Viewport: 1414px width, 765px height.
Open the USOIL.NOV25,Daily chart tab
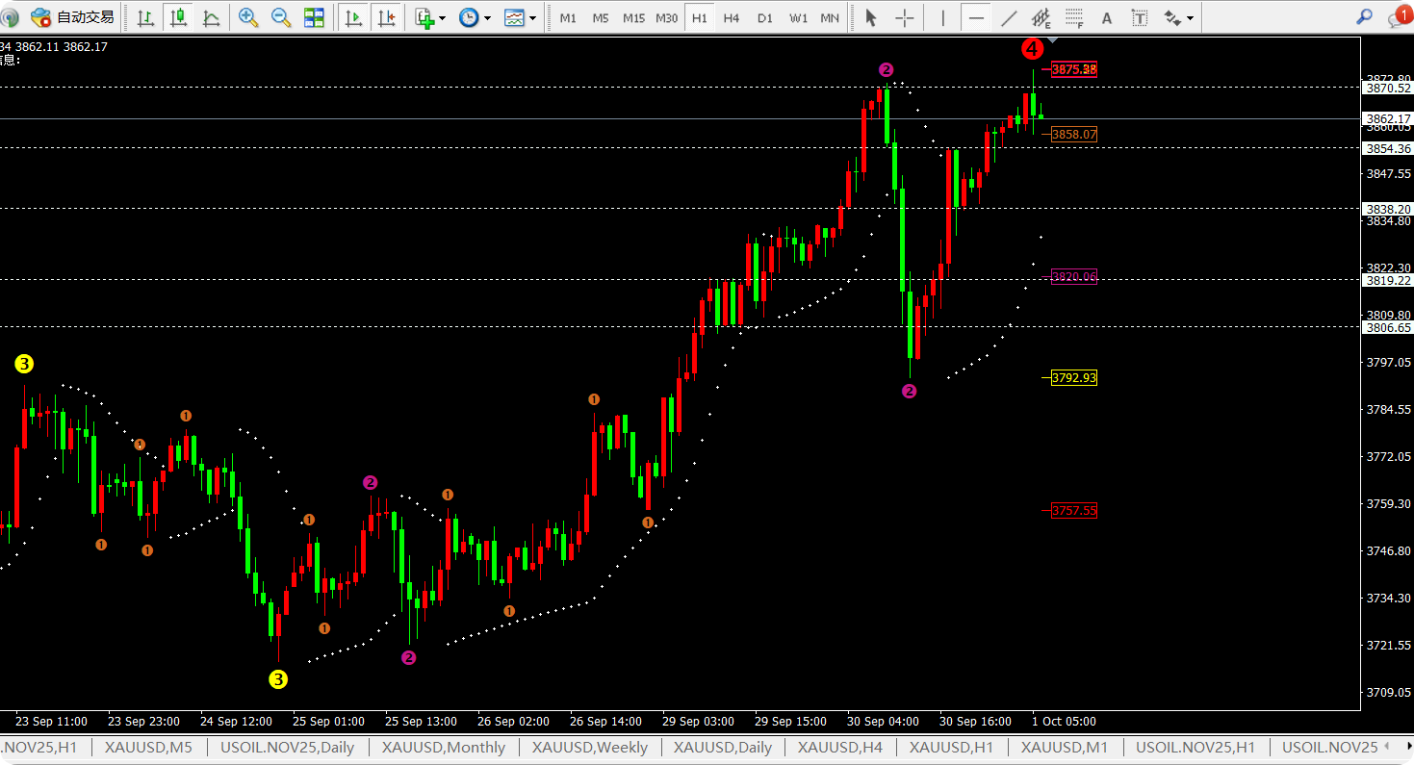click(x=287, y=748)
